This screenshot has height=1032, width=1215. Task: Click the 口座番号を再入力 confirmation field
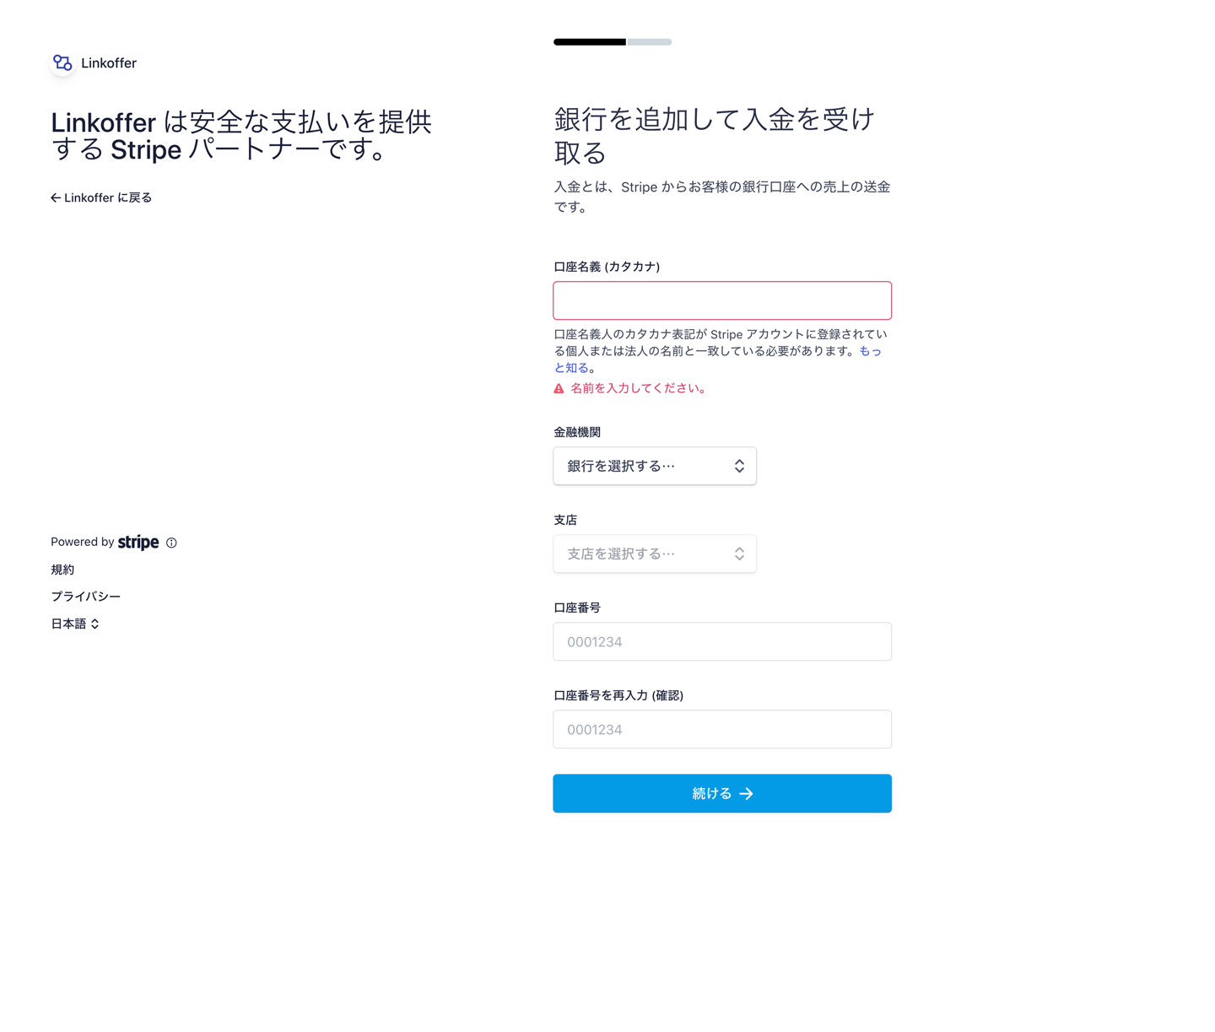coord(722,730)
